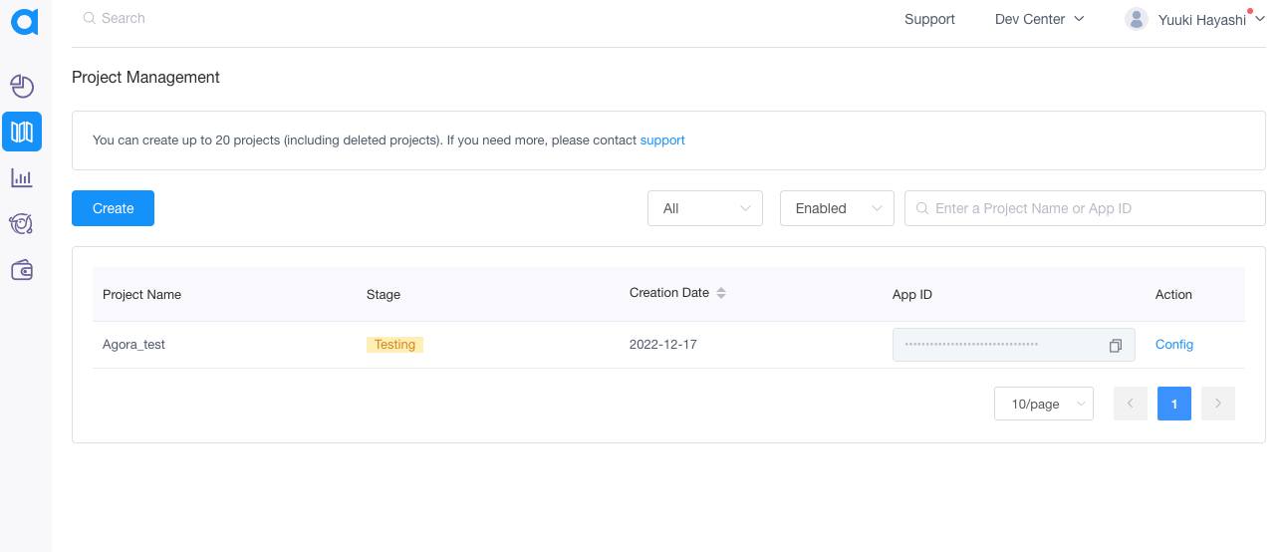Open the Dev Center menu
The image size is (1286, 552).
point(1039,19)
